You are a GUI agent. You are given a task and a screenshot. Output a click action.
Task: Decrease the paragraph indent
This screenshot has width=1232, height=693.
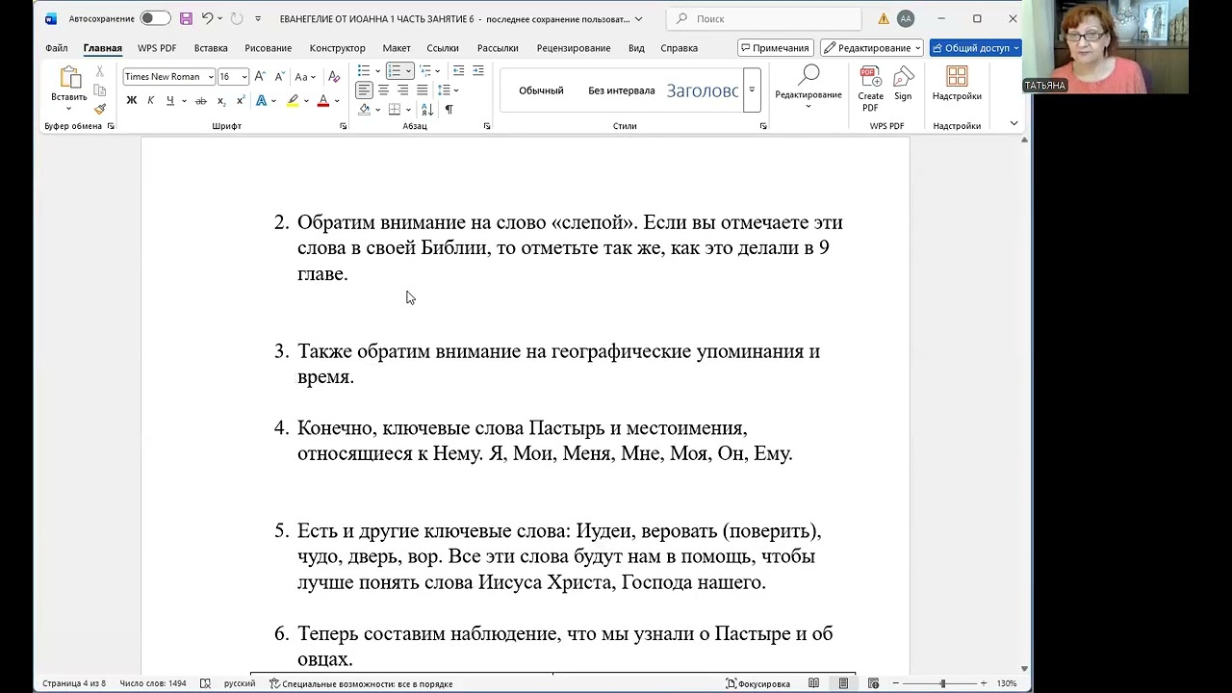(x=458, y=71)
